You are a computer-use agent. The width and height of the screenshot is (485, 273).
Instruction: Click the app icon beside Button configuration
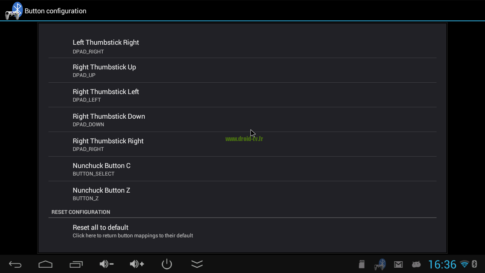click(x=14, y=11)
